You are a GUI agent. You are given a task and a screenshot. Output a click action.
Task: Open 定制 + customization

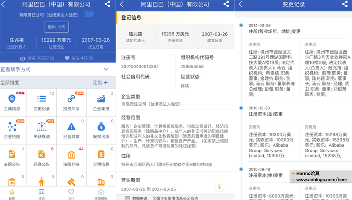tap(100, 83)
